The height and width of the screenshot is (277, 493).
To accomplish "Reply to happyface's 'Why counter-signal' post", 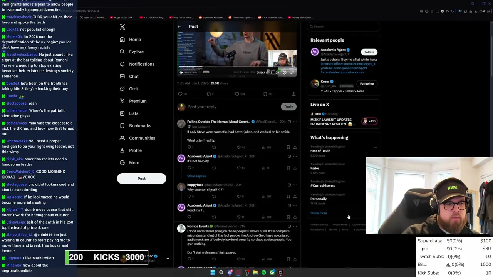I will [x=189, y=196].
